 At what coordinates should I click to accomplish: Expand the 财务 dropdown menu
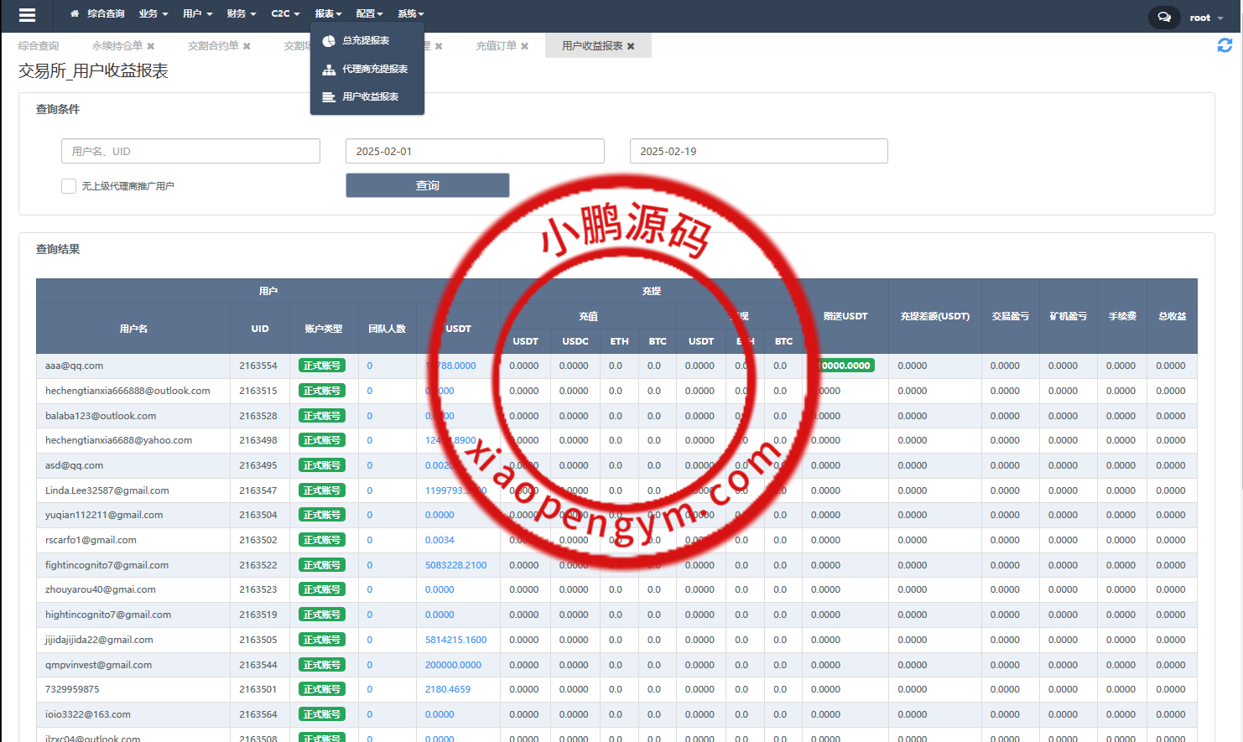[242, 14]
